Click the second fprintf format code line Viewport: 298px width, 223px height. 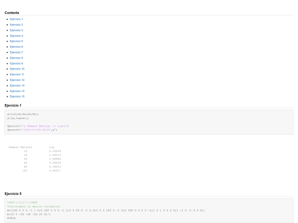click(32, 130)
